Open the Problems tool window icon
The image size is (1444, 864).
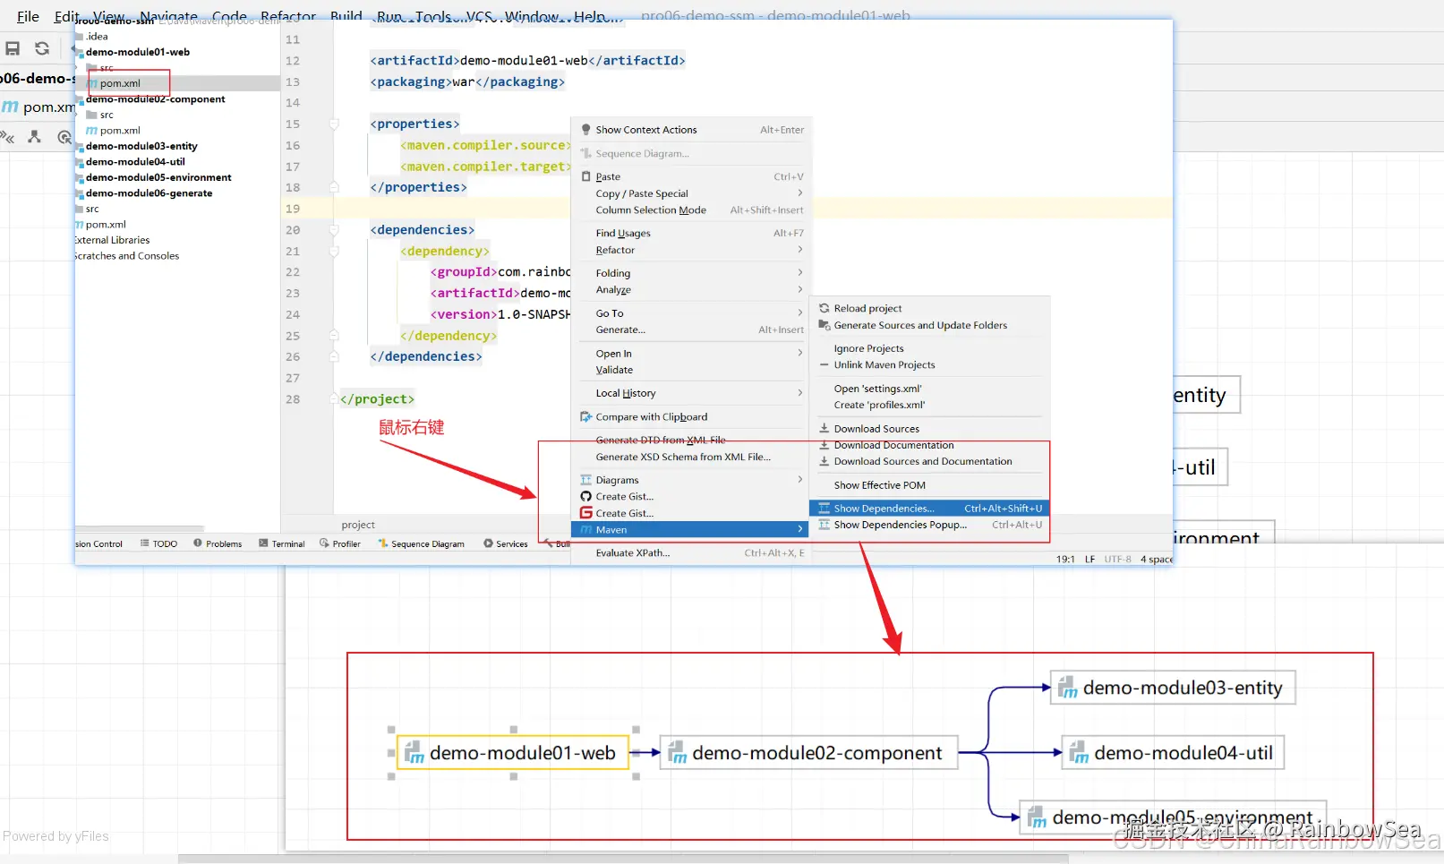pos(198,543)
